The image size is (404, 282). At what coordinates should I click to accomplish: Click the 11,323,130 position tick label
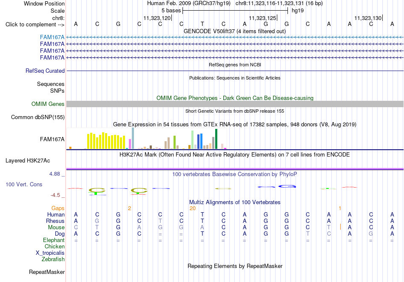[368, 18]
